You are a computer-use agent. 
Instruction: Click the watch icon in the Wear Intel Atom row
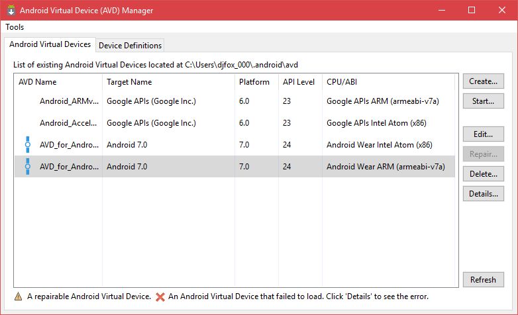[28, 145]
